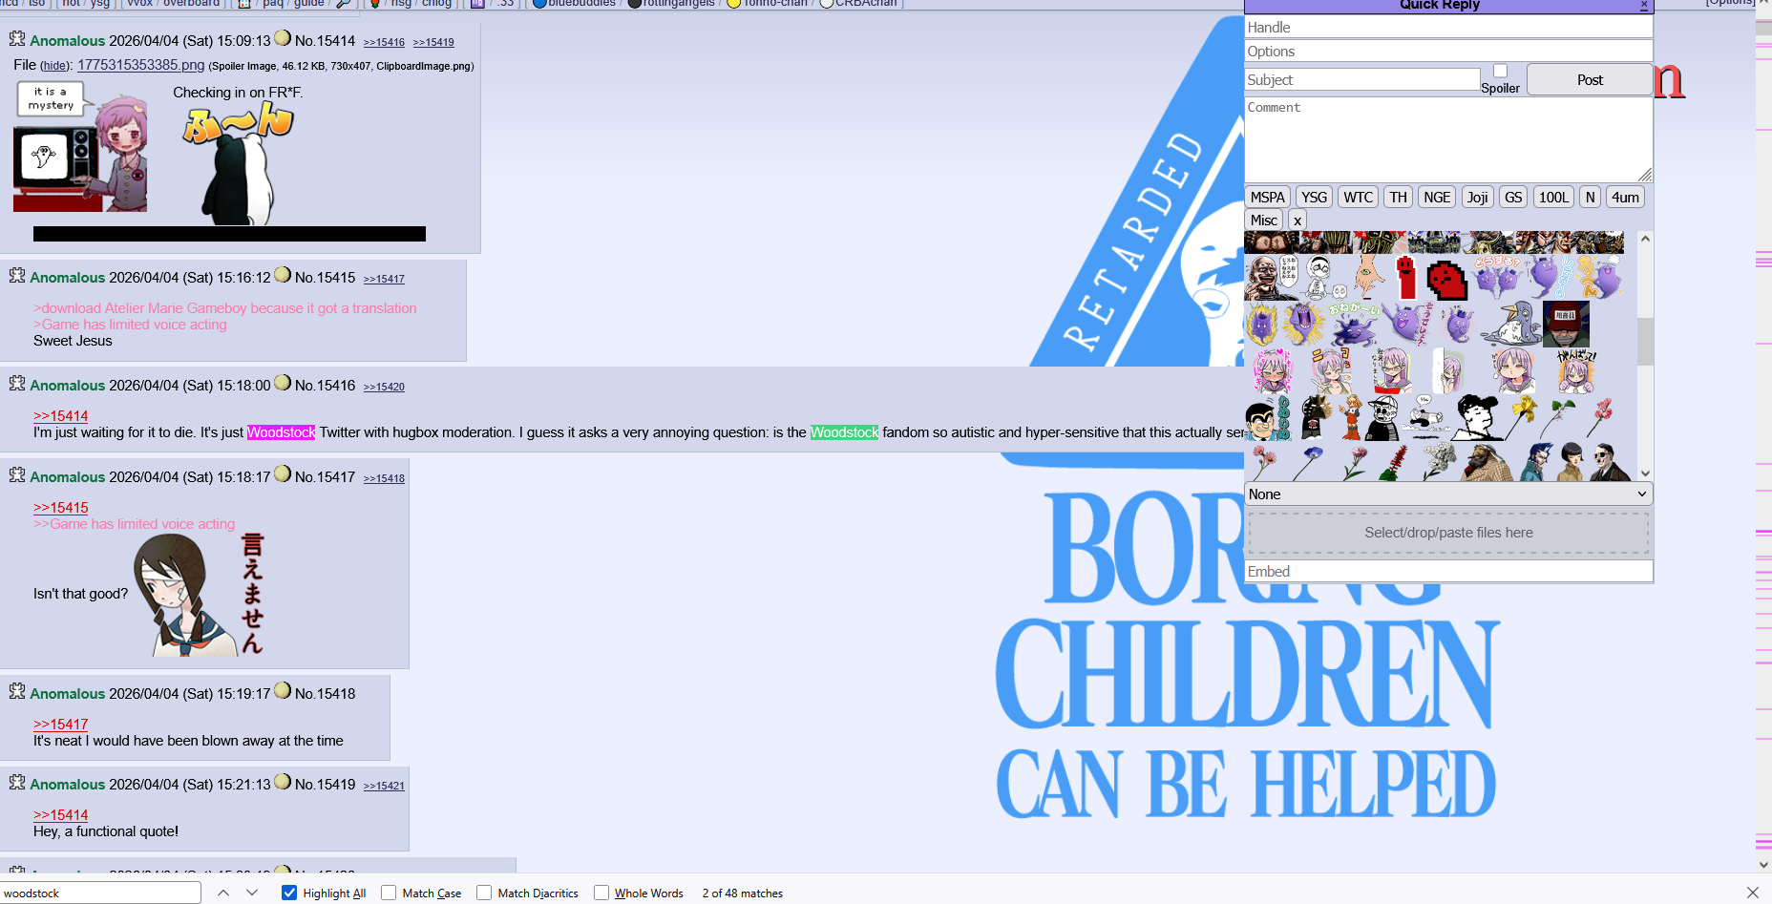Open the 1775315353385.png file link
This screenshot has width=1772, height=904.
click(x=140, y=65)
